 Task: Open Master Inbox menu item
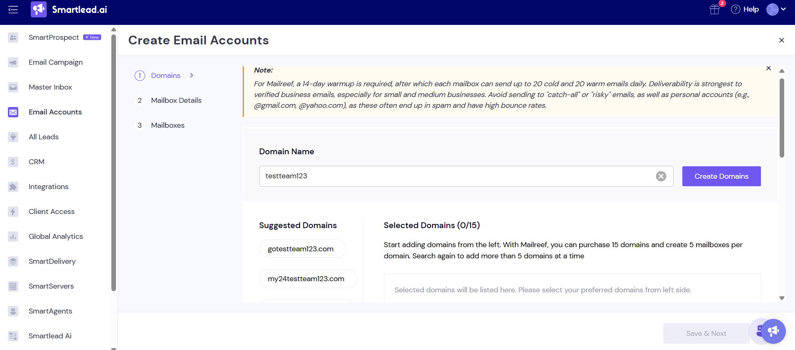(x=50, y=87)
